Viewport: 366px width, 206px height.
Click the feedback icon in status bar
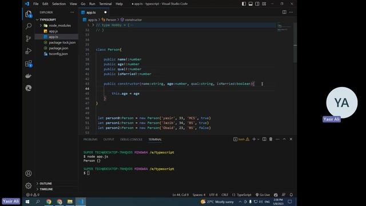click(x=284, y=195)
